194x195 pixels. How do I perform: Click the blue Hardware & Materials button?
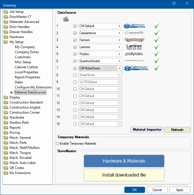pyautogui.click(x=124, y=161)
